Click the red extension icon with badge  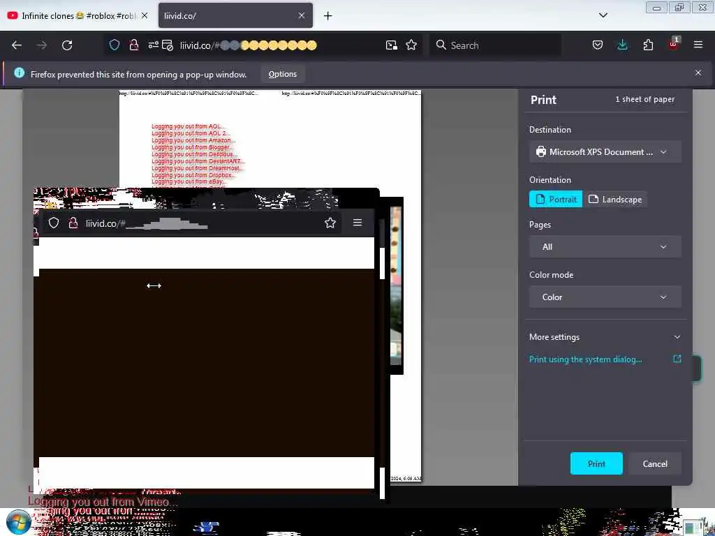(x=674, y=44)
